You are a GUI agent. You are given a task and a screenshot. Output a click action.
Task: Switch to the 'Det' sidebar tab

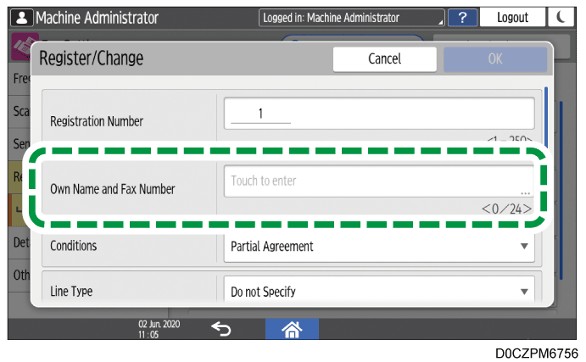[x=18, y=242]
